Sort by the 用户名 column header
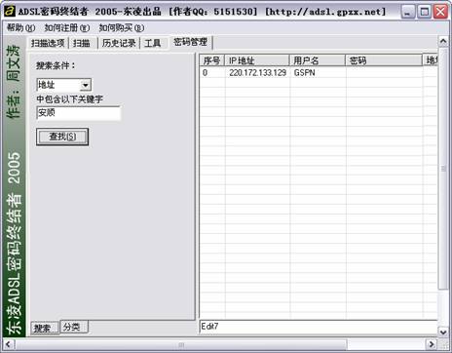This screenshot has width=452, height=353. click(318, 60)
